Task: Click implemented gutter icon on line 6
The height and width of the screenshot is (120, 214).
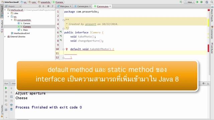Action: click(x=61, y=32)
